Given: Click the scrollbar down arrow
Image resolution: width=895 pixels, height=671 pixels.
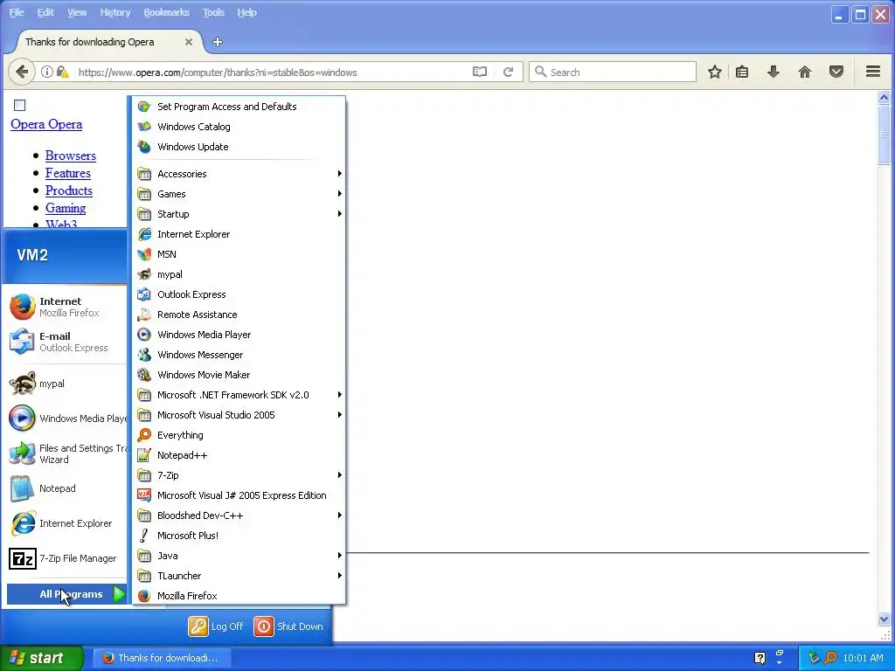Looking at the screenshot, I should (884, 619).
